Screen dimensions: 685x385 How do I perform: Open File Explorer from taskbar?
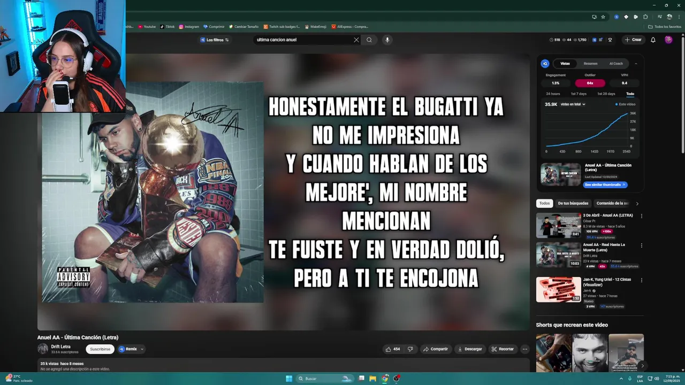click(x=373, y=379)
